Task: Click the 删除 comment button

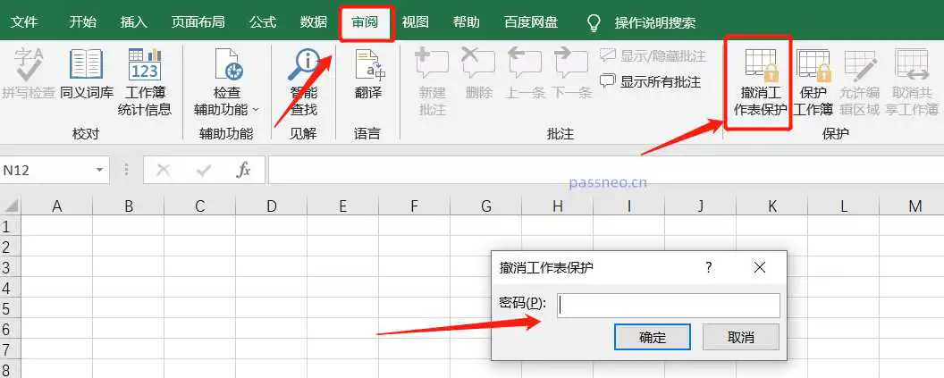Action: tap(478, 74)
